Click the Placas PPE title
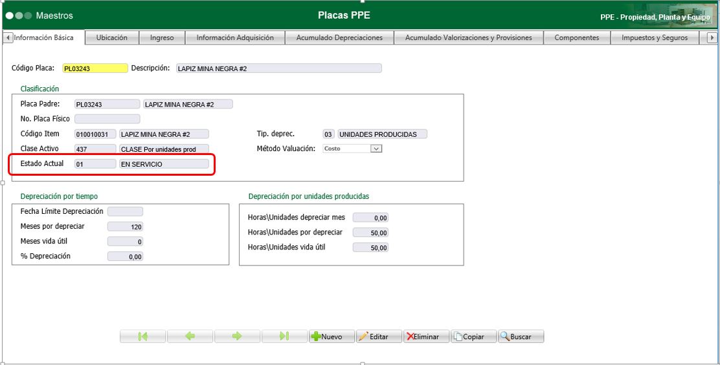The image size is (720, 365). pyautogui.click(x=344, y=16)
